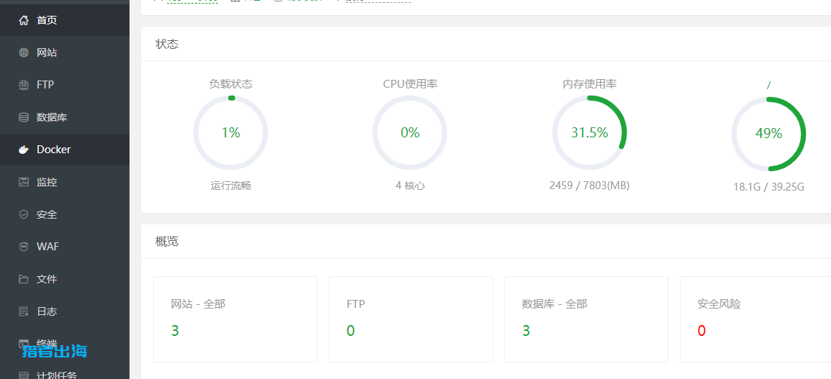Open the 计划任务 sidebar entry

point(56,375)
